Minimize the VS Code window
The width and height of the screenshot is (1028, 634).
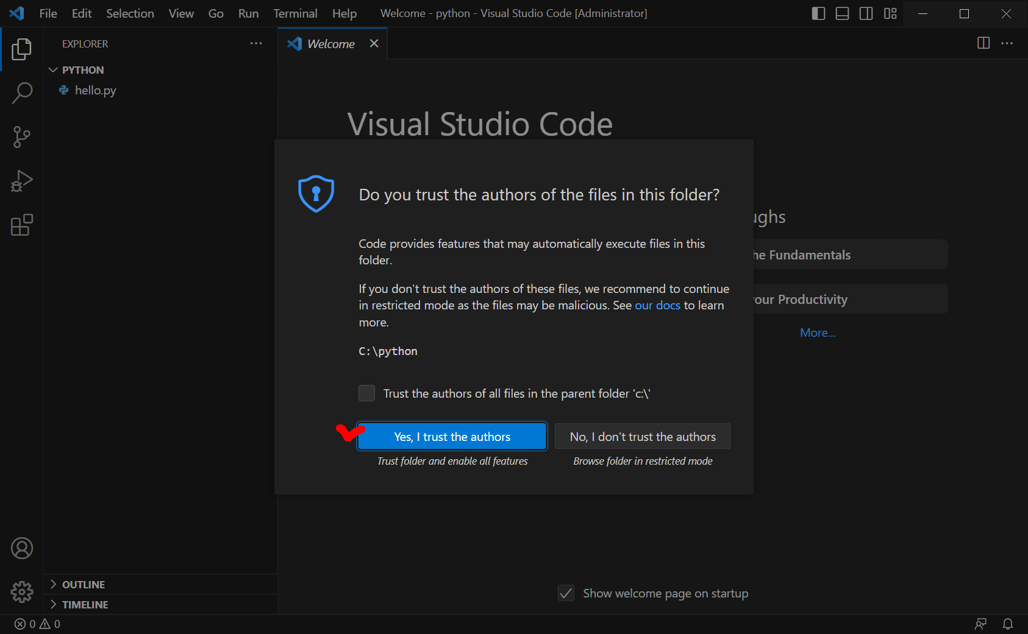923,13
